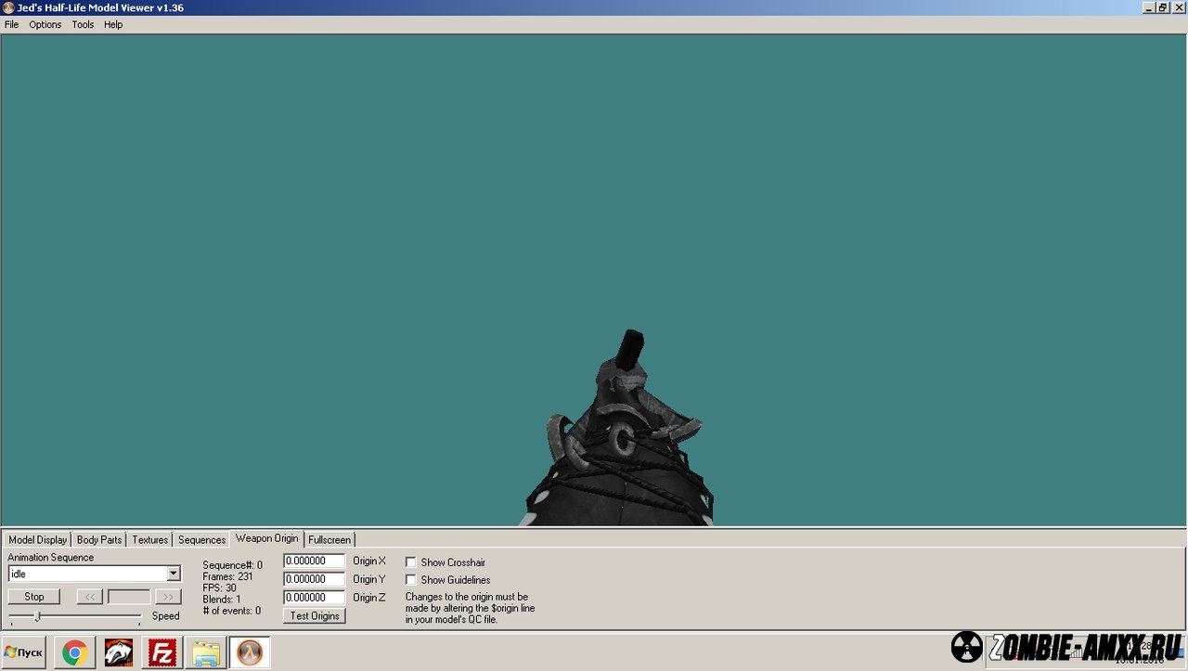Click the 'Frames: 231' text

pyautogui.click(x=227, y=576)
